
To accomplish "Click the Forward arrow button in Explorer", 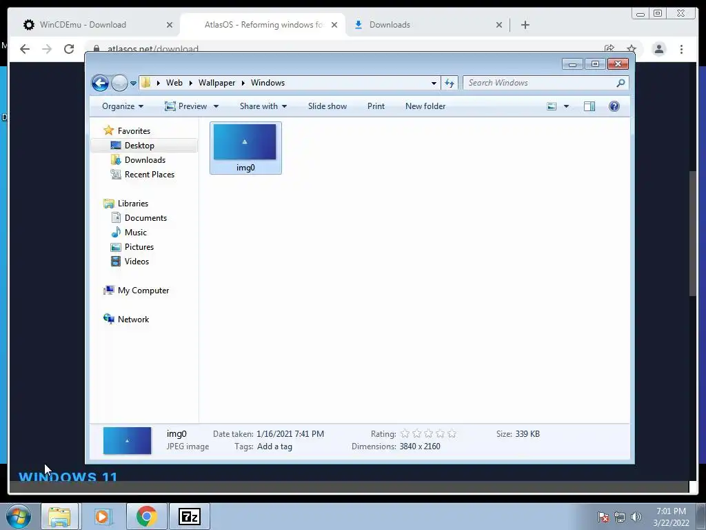I will click(x=119, y=83).
